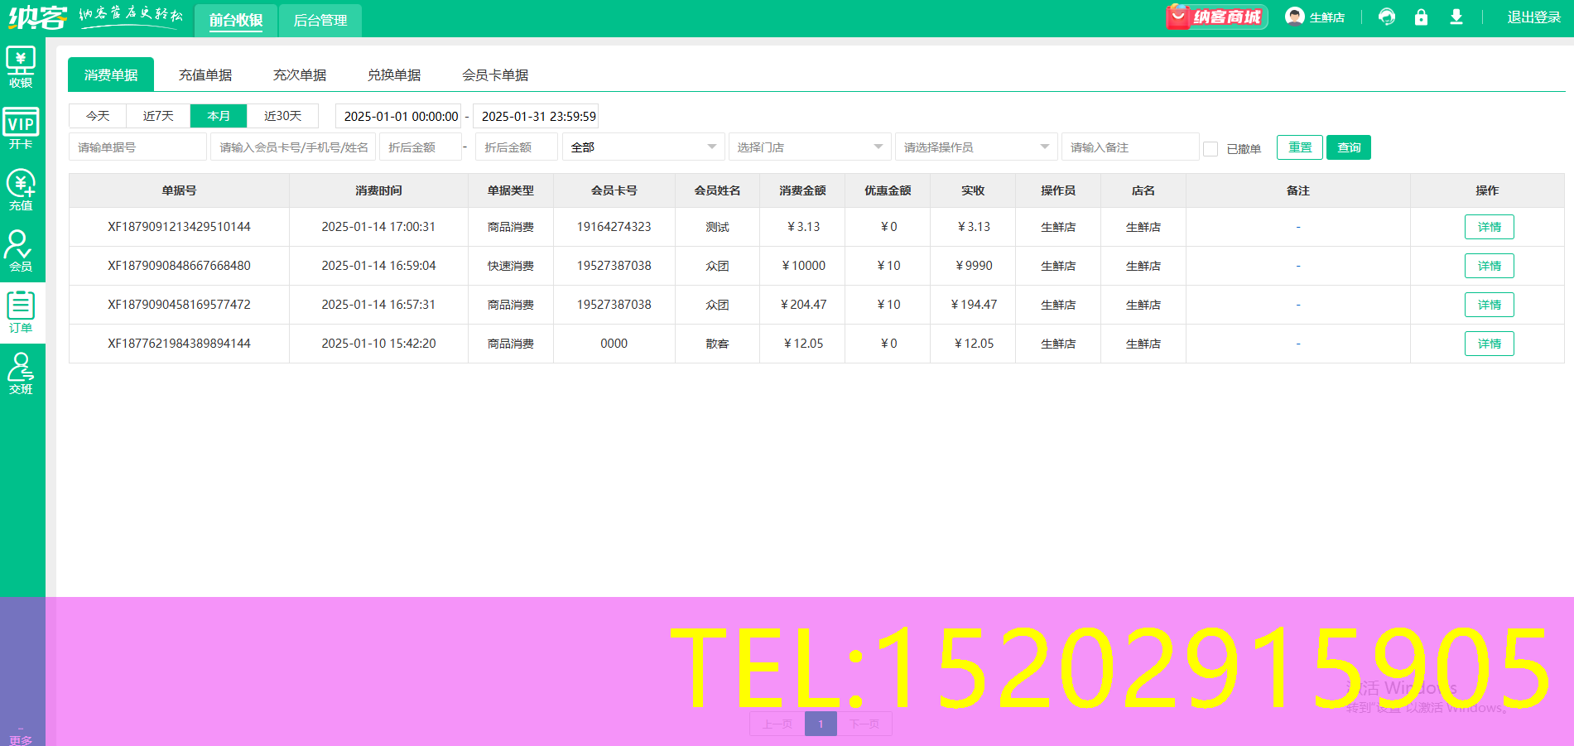Click the VIP 开卡 sidebar icon
The image size is (1574, 746).
point(21,128)
